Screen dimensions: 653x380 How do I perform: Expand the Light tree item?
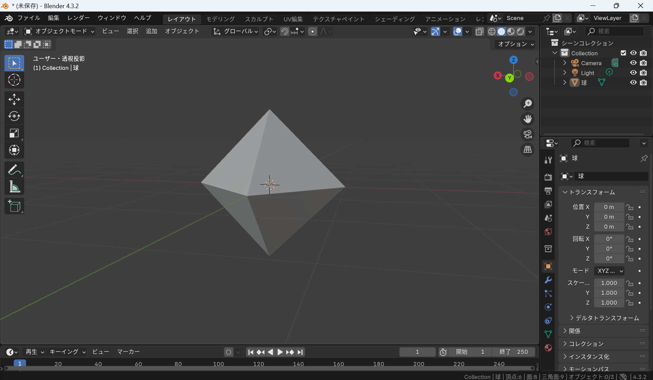click(x=565, y=73)
